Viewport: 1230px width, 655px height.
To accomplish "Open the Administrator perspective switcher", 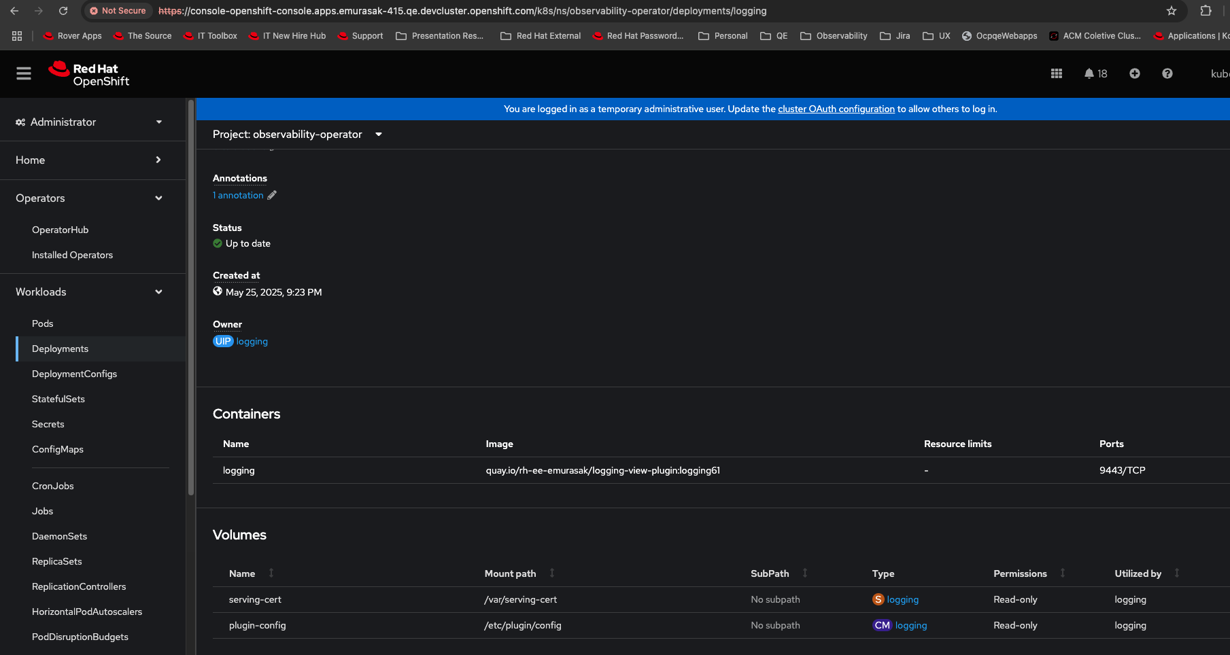I will point(90,122).
